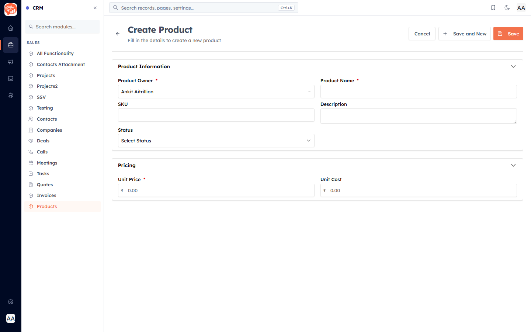This screenshot has width=531, height=332.
Task: Click the Contacts people icon in the sidebar
Action: [x=31, y=119]
